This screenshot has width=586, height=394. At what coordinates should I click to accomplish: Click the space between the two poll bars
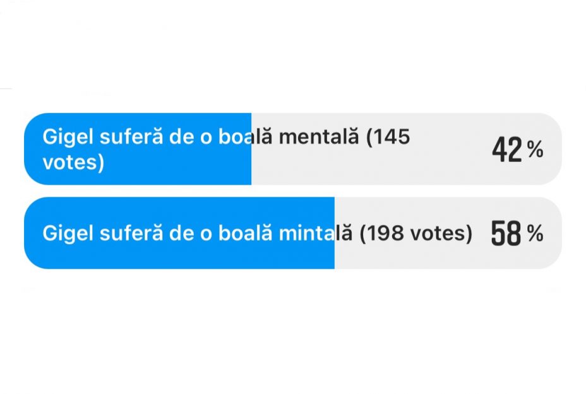(293, 192)
